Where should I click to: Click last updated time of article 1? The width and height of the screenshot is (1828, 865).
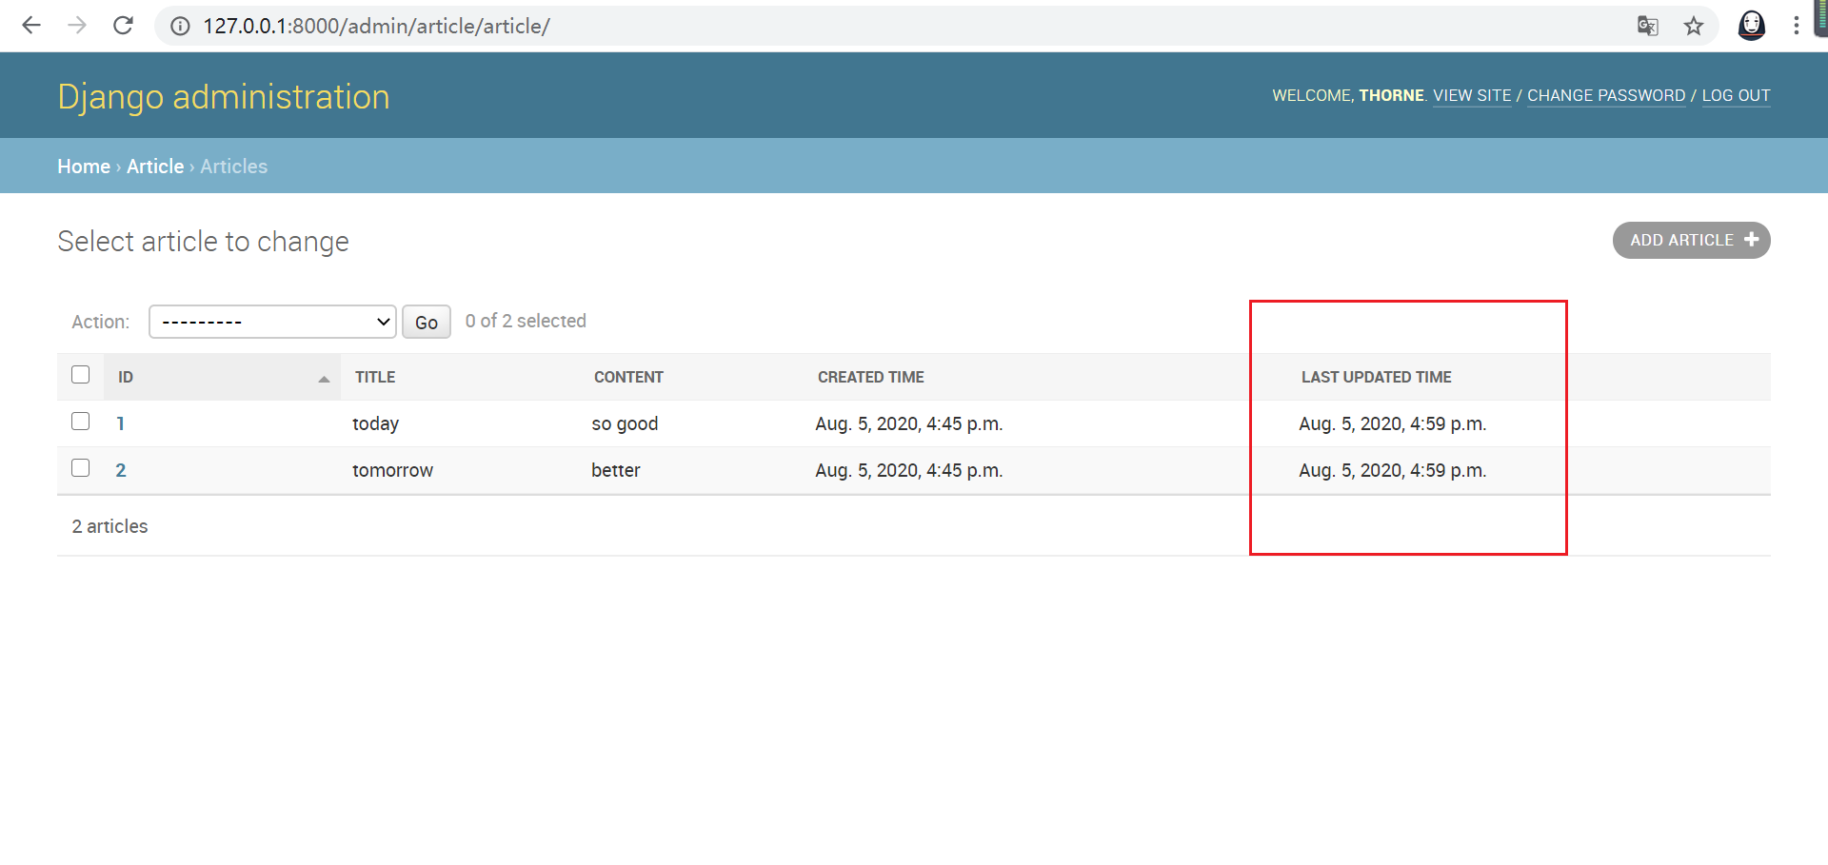[1393, 423]
